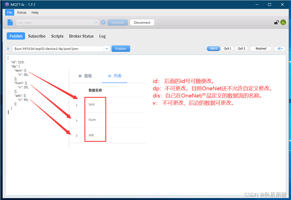Click the new connection profile file icon
The width and height of the screenshot is (291, 200).
(x=10, y=23)
